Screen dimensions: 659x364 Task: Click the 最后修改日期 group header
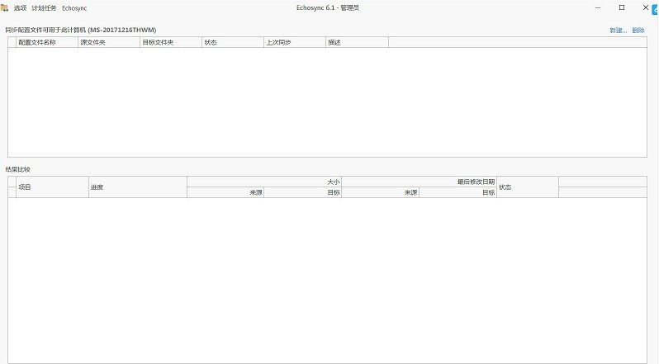pos(419,182)
